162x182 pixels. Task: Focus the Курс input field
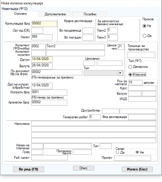(142, 88)
